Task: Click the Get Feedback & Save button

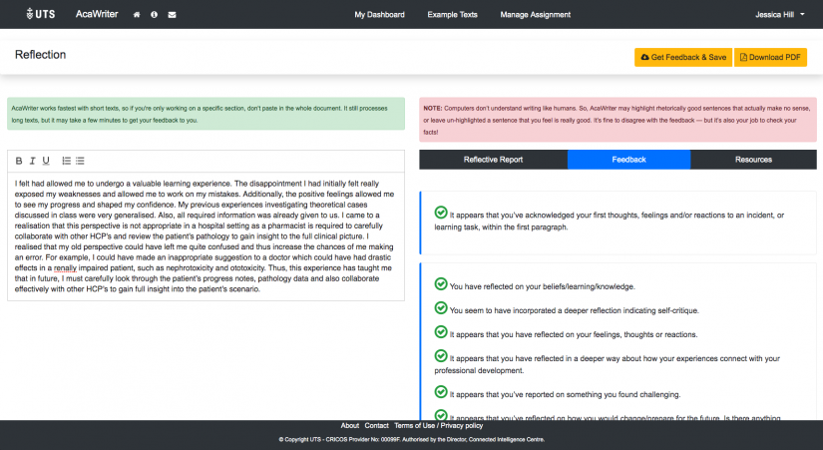Action: tap(683, 57)
